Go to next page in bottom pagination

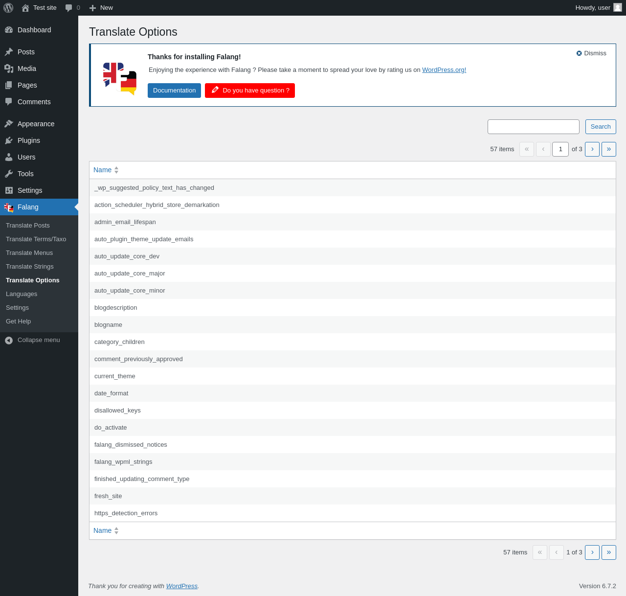point(592,552)
